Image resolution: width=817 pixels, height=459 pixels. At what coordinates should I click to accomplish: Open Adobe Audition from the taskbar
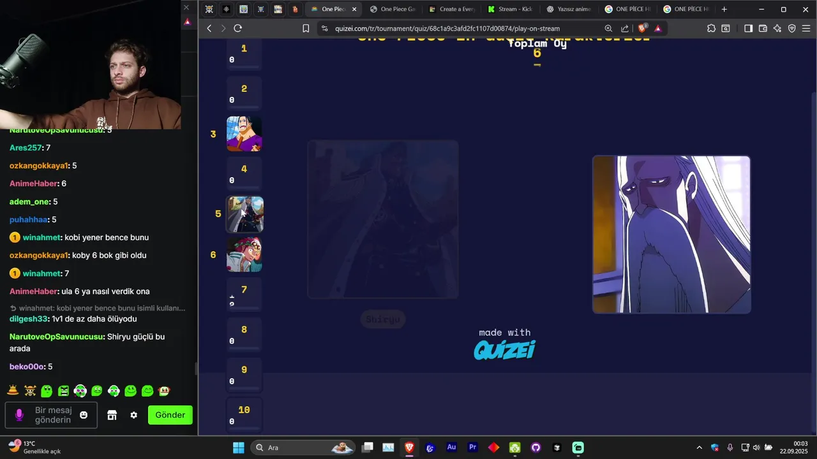pos(451,448)
